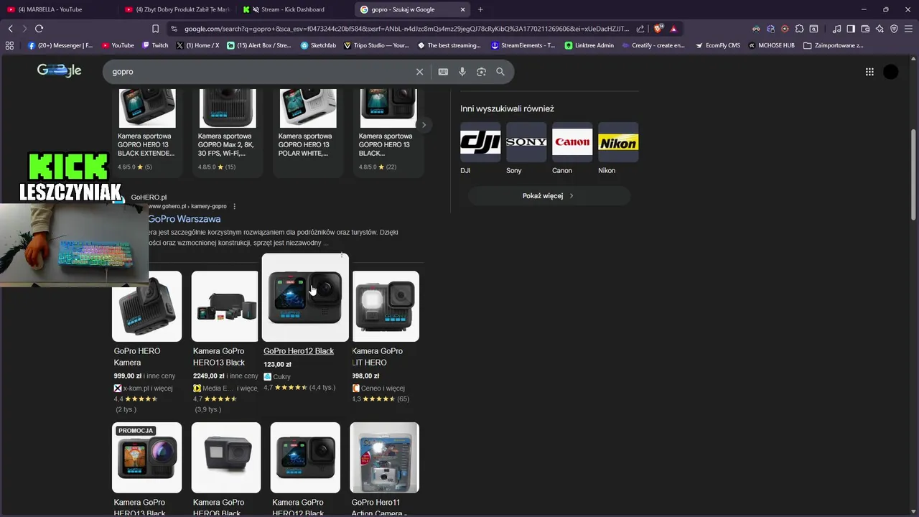Open the on-screen keyboard input tool
The width and height of the screenshot is (919, 517).
tap(443, 72)
